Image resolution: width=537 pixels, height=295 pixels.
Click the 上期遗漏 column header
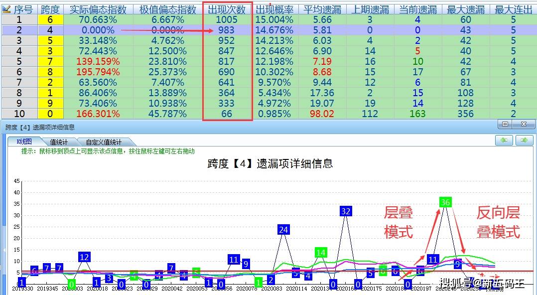point(370,9)
